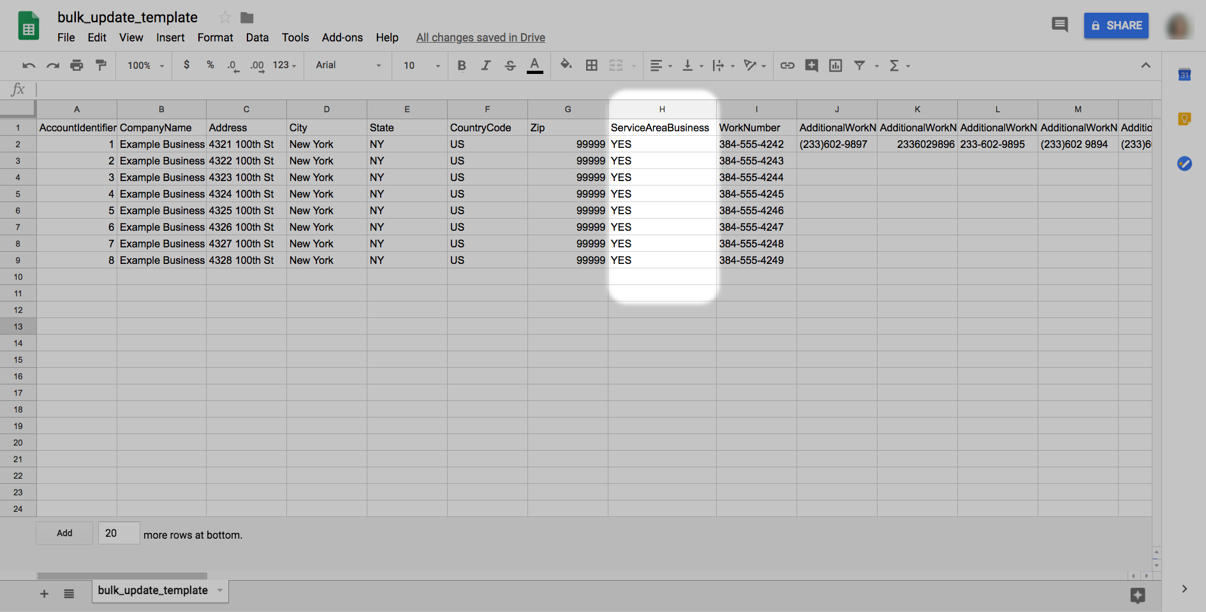Toggle italic formatting
Viewport: 1206px width, 612px height.
click(485, 65)
